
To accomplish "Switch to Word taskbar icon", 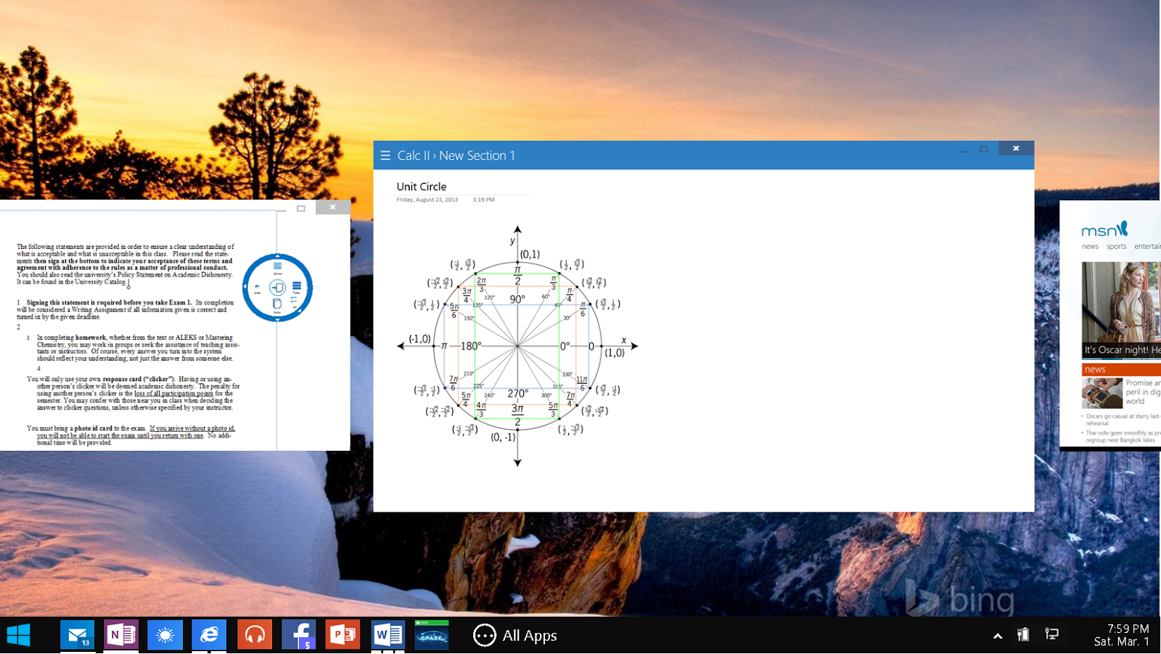I will [x=387, y=635].
